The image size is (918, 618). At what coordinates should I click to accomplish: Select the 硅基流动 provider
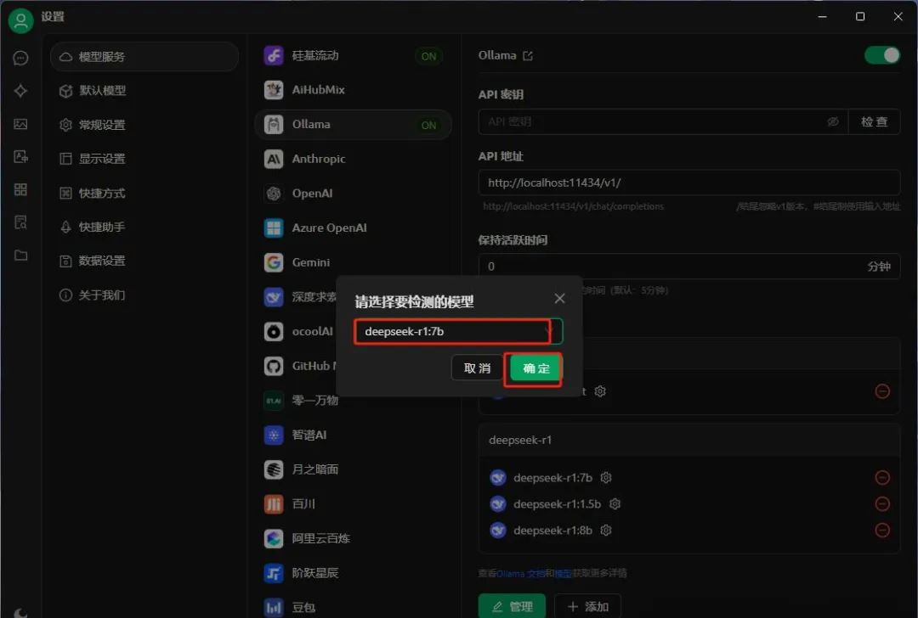(353, 55)
